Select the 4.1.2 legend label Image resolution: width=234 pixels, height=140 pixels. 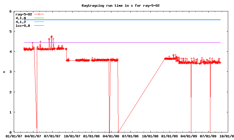(21, 22)
